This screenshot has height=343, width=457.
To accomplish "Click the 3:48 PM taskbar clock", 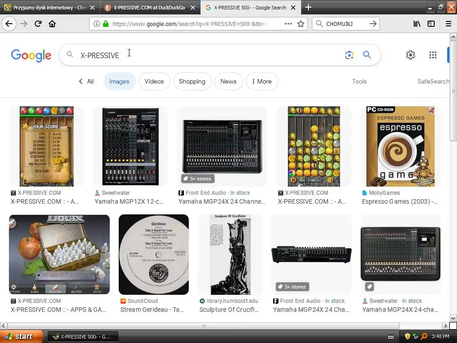I will pos(440,337).
